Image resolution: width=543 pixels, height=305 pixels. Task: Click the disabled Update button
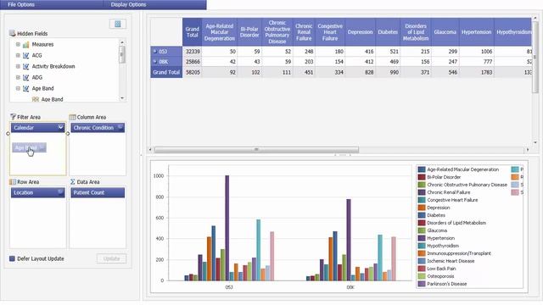click(x=111, y=258)
